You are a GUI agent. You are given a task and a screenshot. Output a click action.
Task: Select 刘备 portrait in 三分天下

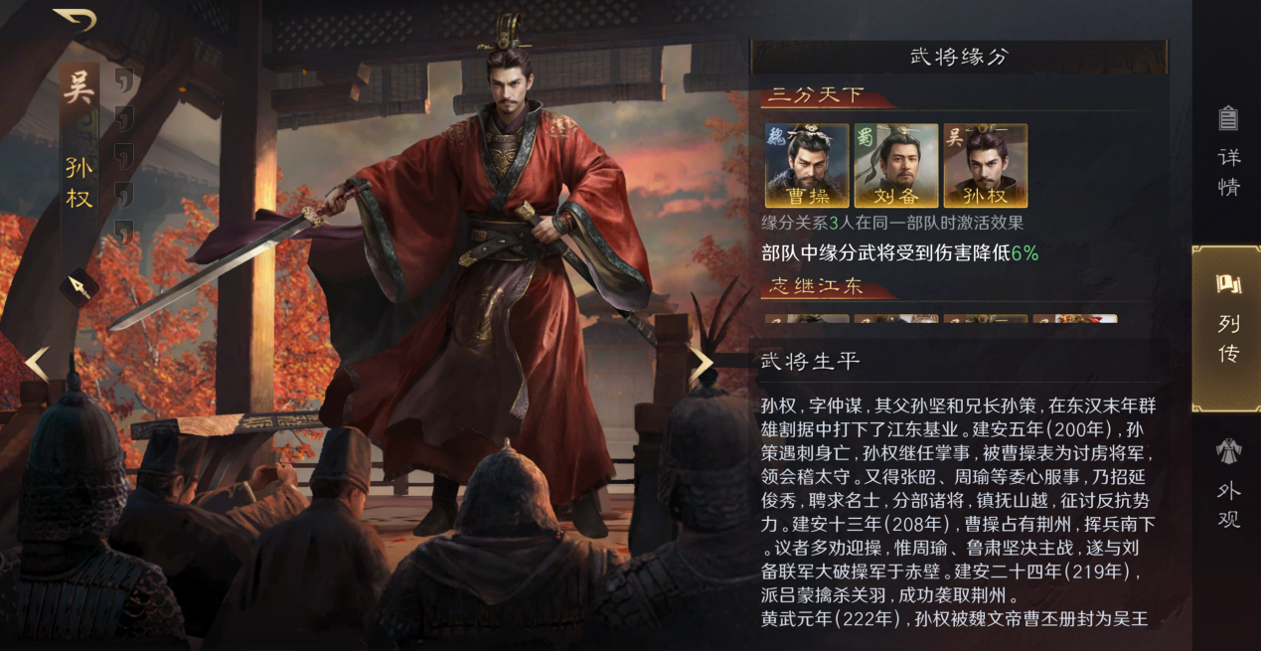click(x=896, y=165)
